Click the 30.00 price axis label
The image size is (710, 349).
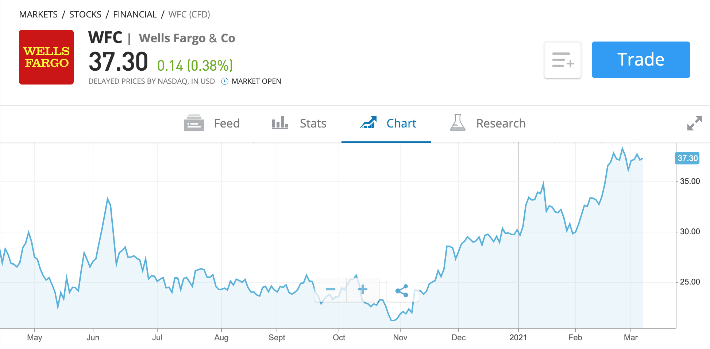(x=690, y=231)
